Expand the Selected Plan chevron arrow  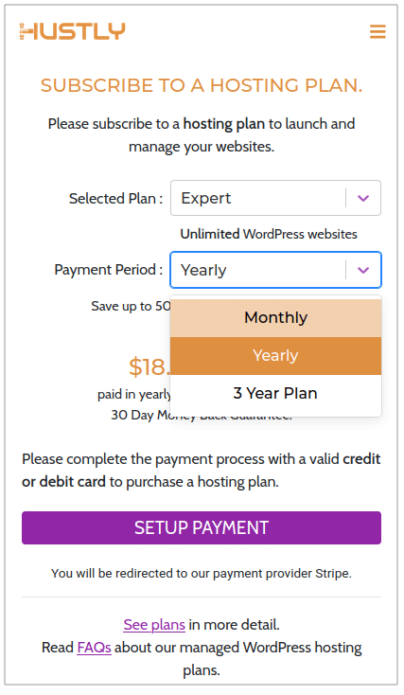coord(363,198)
